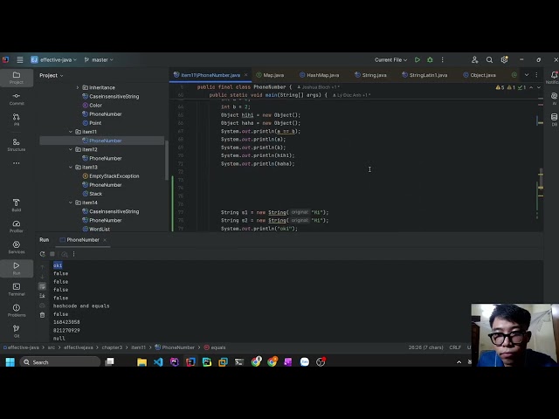Open the Commit tool window

17,99
